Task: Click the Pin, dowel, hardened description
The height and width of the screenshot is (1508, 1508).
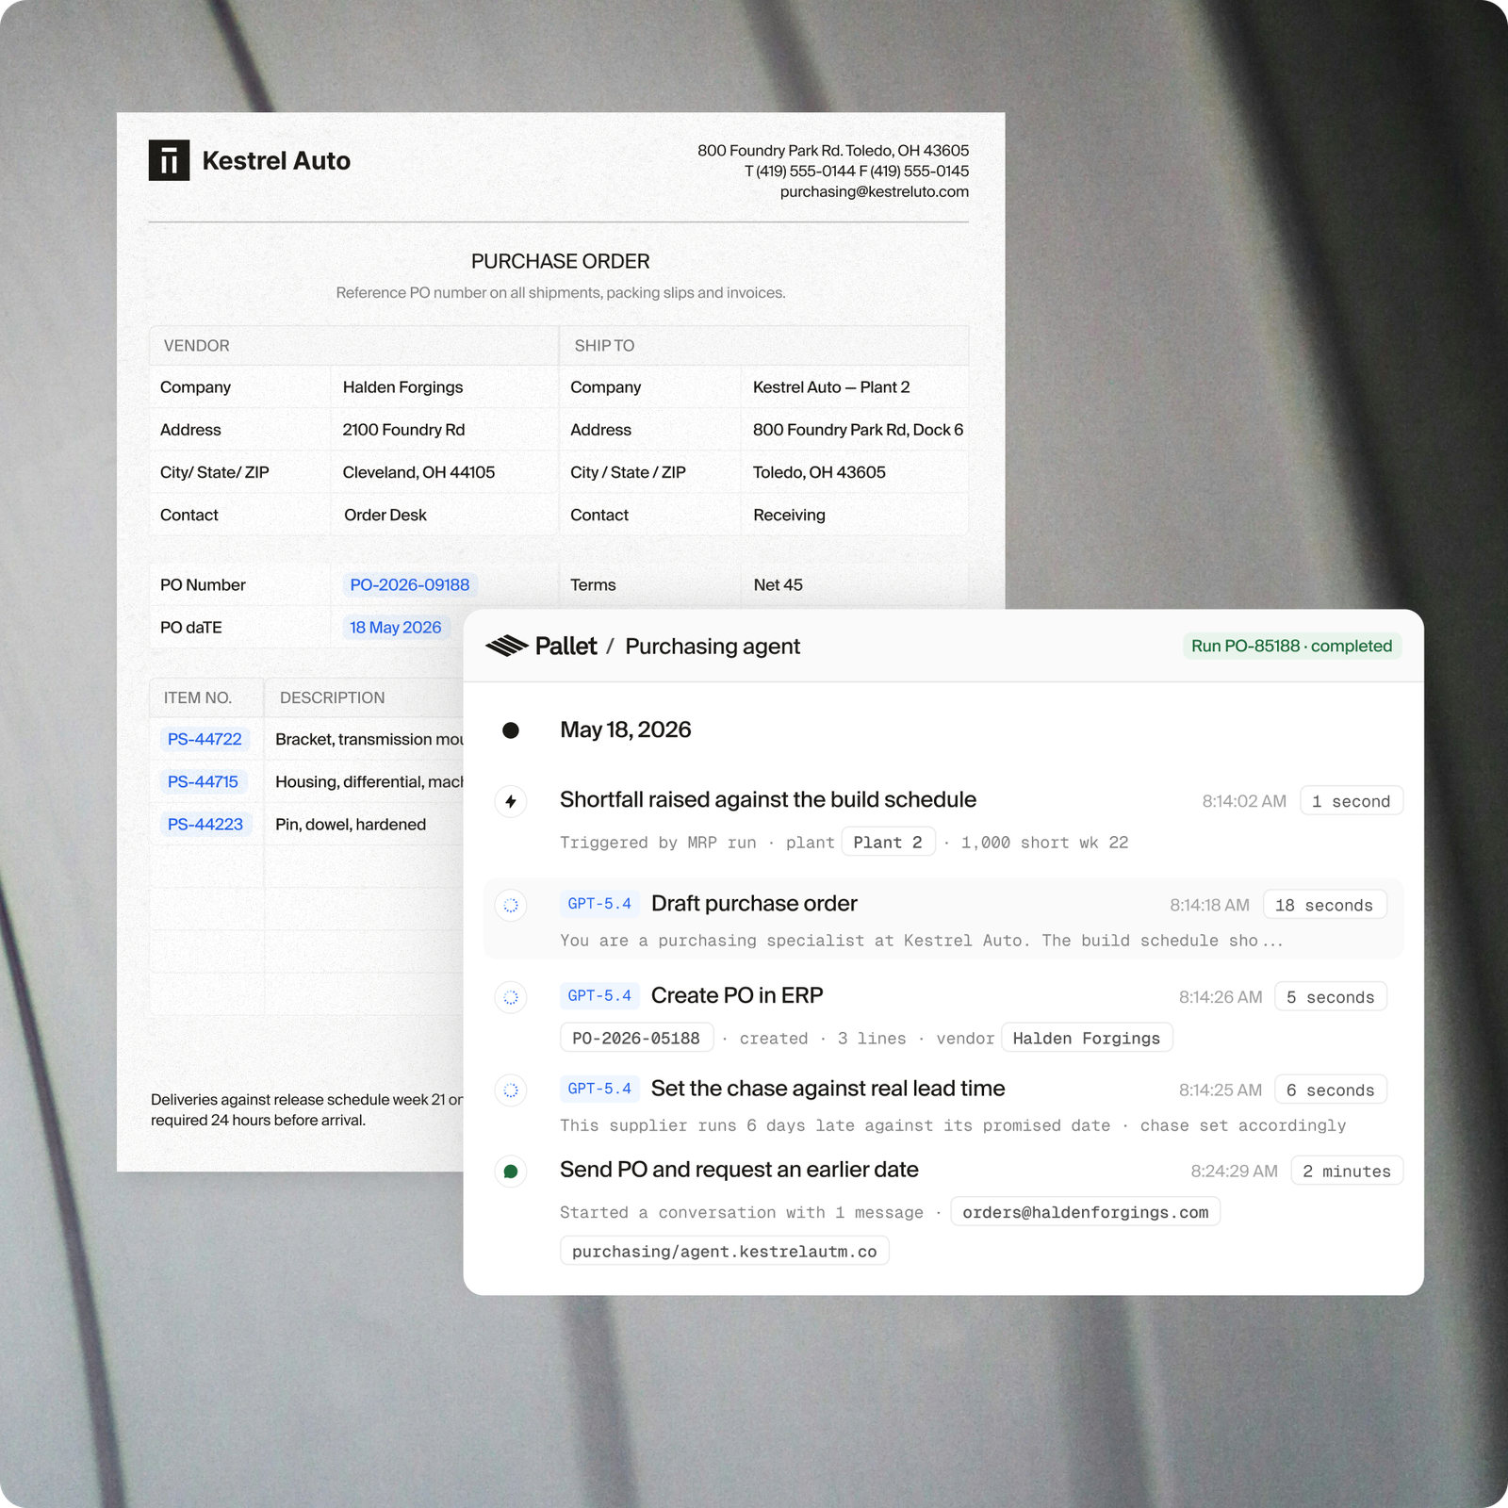Action: [351, 825]
